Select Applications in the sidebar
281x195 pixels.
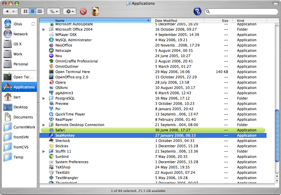point(19,87)
